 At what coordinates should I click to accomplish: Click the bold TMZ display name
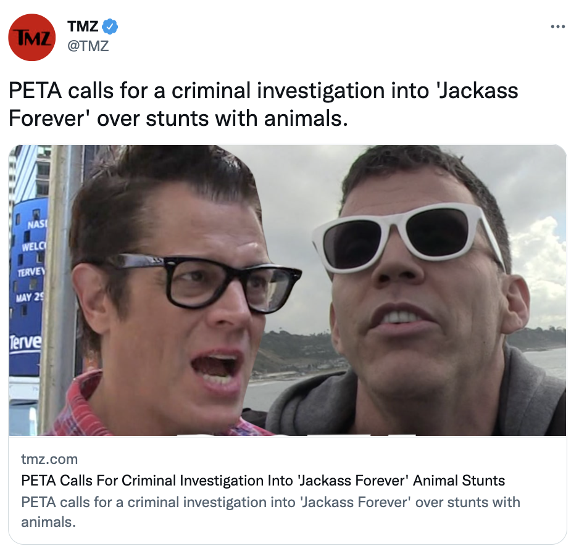83,27
